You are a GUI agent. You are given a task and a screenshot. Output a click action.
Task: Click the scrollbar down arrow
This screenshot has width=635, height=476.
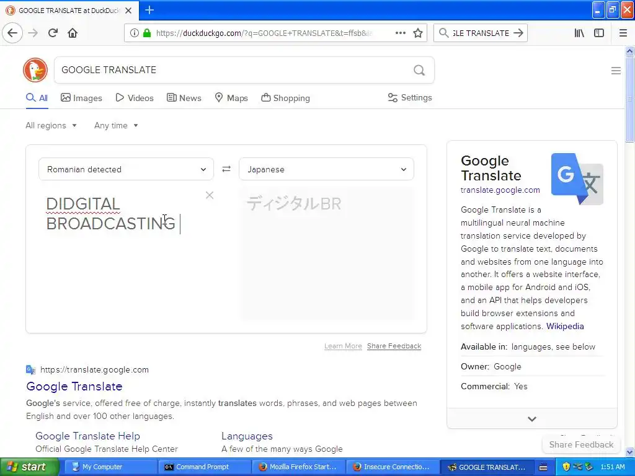630,452
